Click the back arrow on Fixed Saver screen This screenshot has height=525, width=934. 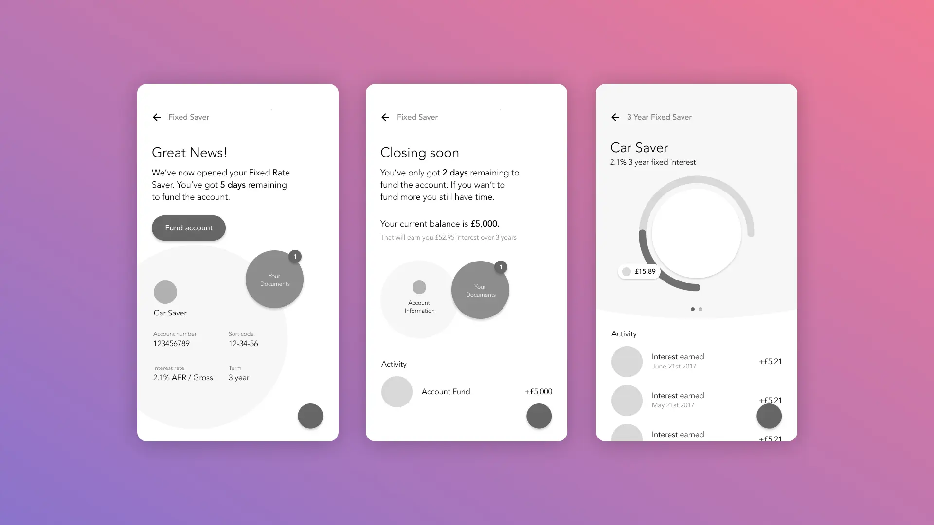pyautogui.click(x=157, y=117)
